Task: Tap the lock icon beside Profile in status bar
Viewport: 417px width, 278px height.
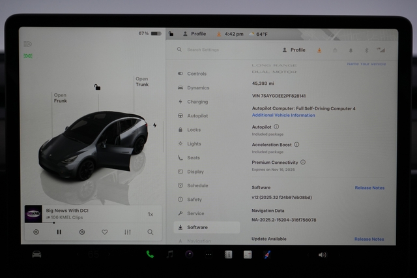Action: coord(171,34)
